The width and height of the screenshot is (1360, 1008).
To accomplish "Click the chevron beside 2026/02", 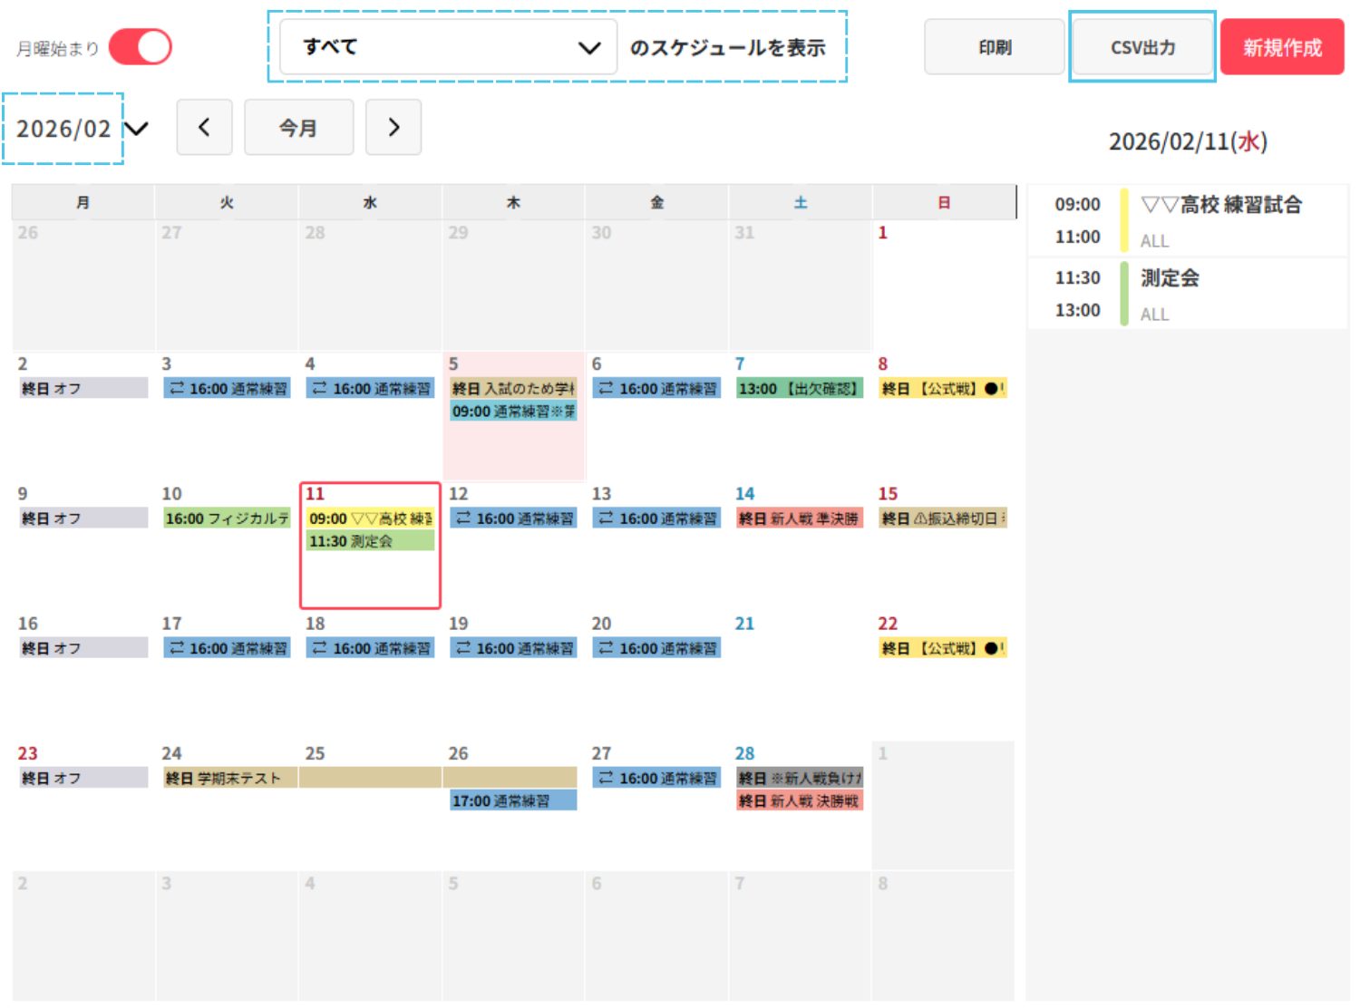I will (x=137, y=129).
